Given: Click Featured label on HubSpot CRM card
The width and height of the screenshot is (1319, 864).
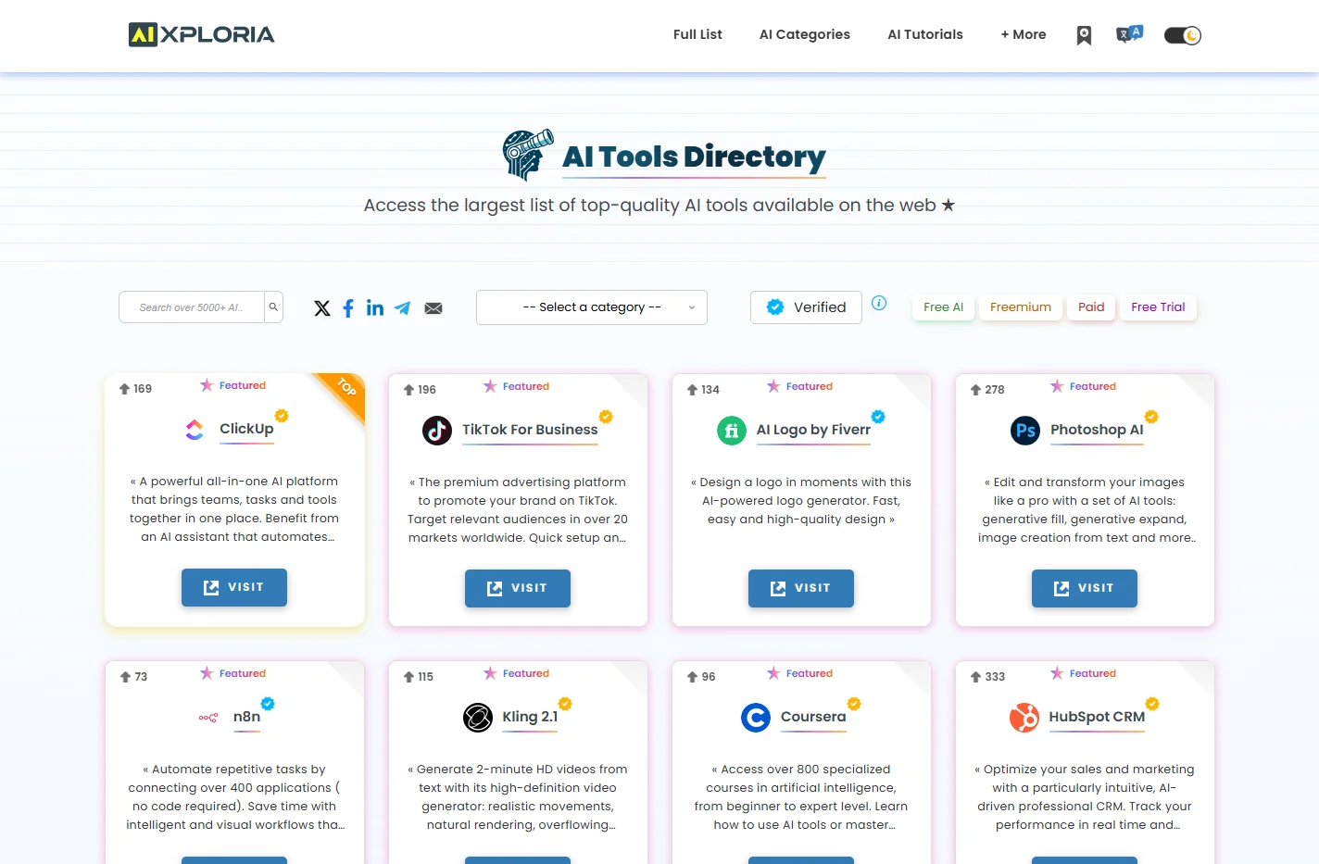Looking at the screenshot, I should [1092, 673].
